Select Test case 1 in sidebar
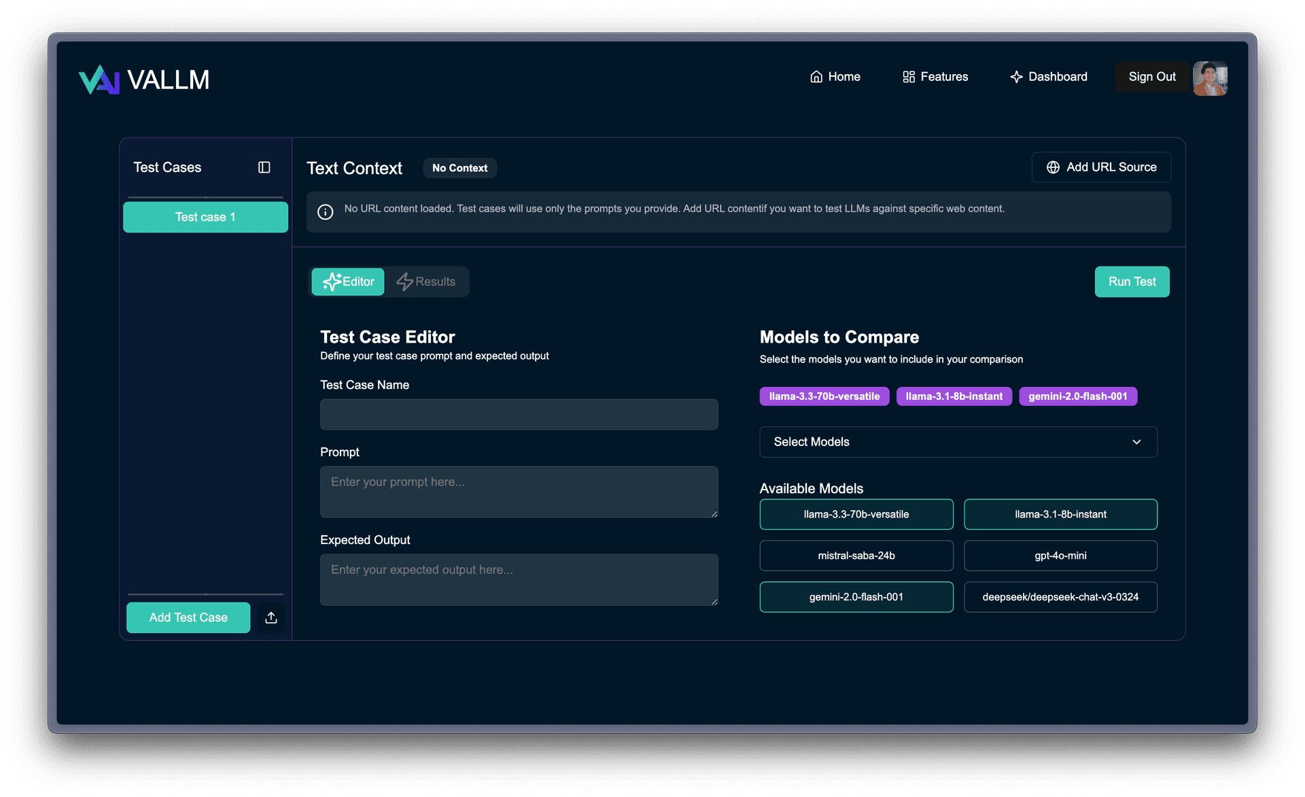The height and width of the screenshot is (797, 1305). coord(205,217)
